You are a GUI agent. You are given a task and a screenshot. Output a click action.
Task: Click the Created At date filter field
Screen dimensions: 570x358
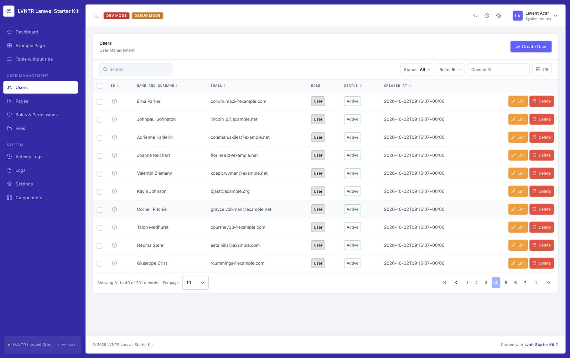(498, 70)
